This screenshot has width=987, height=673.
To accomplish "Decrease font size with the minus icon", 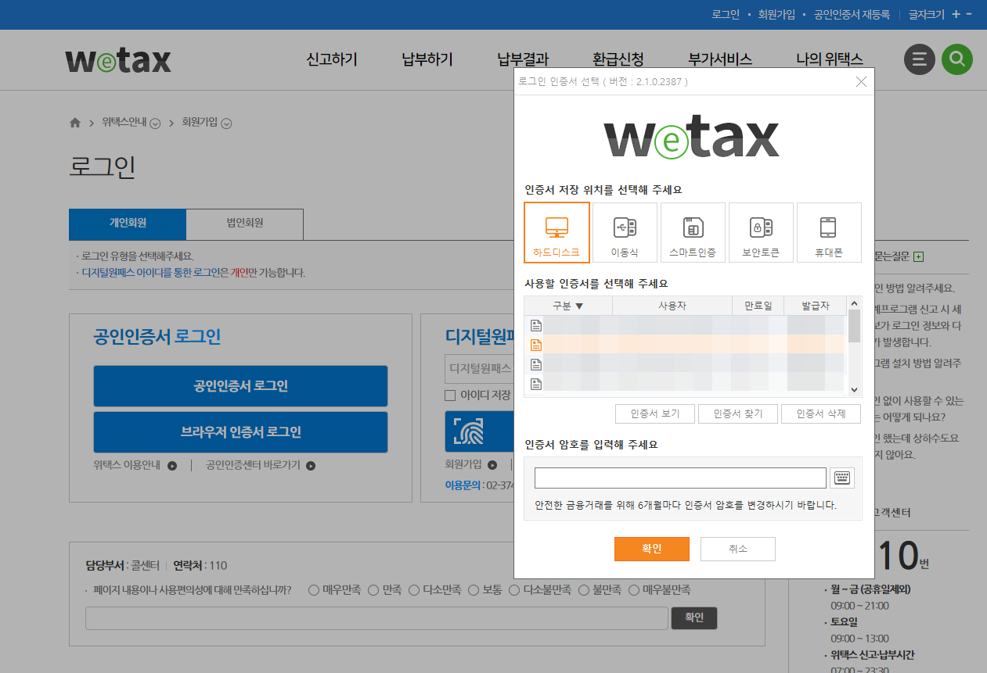I will [969, 14].
